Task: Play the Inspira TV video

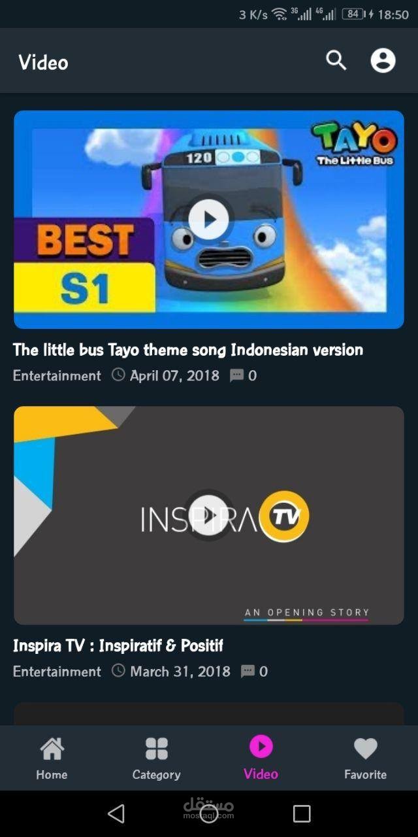Action: coord(208,515)
